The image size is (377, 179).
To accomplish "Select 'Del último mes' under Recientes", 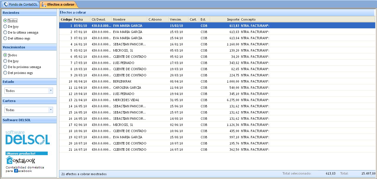I will tap(5, 38).
